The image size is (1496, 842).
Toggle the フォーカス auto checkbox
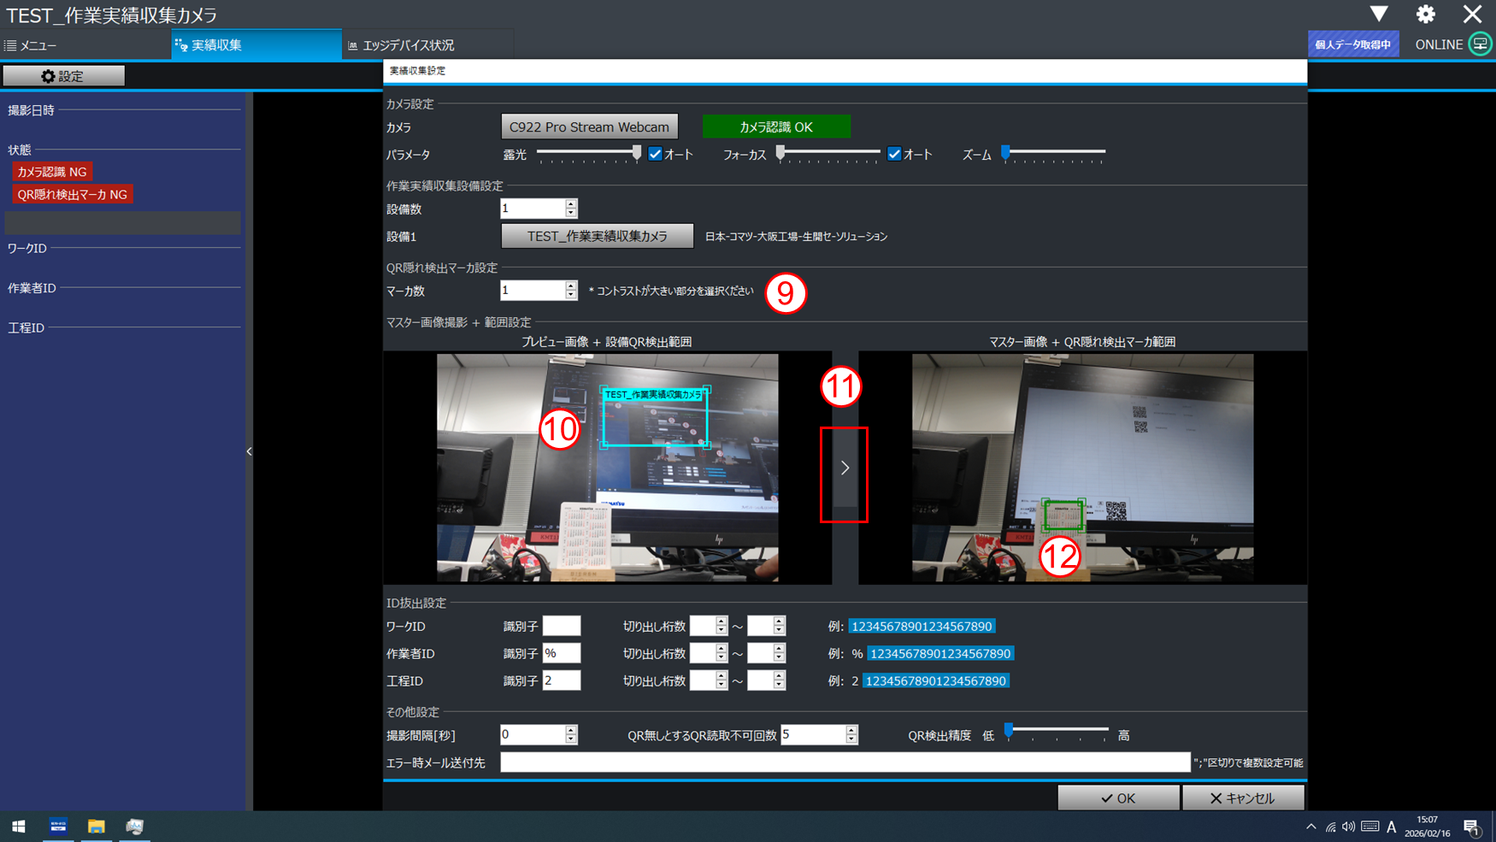[x=894, y=154]
